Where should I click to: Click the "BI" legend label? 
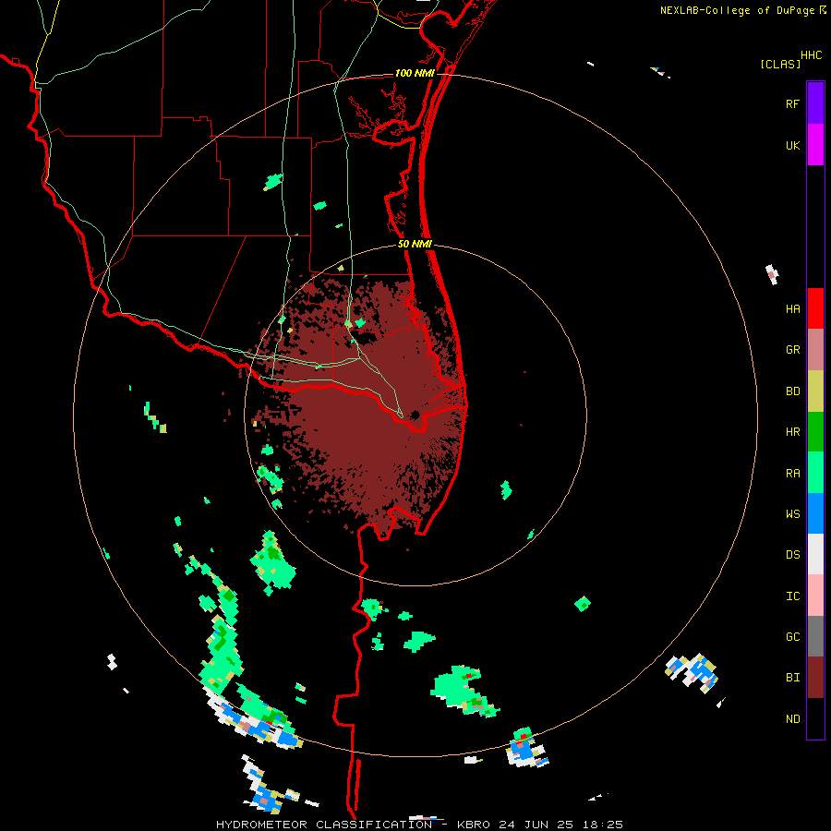click(792, 678)
